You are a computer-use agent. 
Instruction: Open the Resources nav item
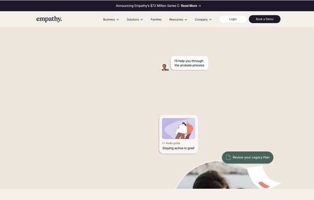tap(176, 19)
